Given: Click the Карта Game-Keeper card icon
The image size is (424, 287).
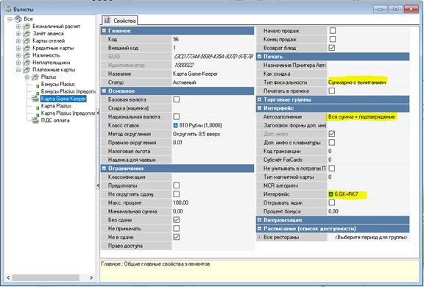Looking at the screenshot, I should (x=35, y=99).
